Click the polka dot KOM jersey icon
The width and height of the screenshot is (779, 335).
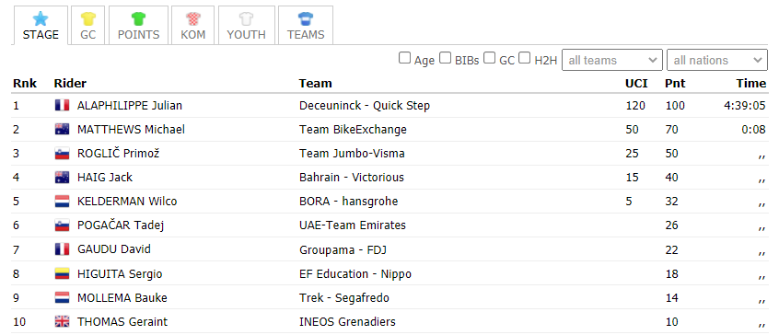192,18
